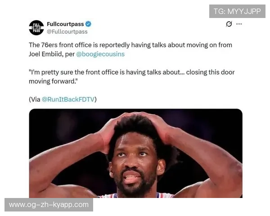Image resolution: width=270 pixels, height=216 pixels.
Task: Open the attached photo of the player
Action: pyautogui.click(x=136, y=153)
